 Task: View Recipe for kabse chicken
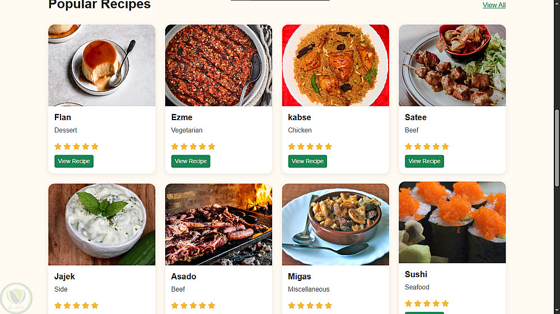coord(307,161)
